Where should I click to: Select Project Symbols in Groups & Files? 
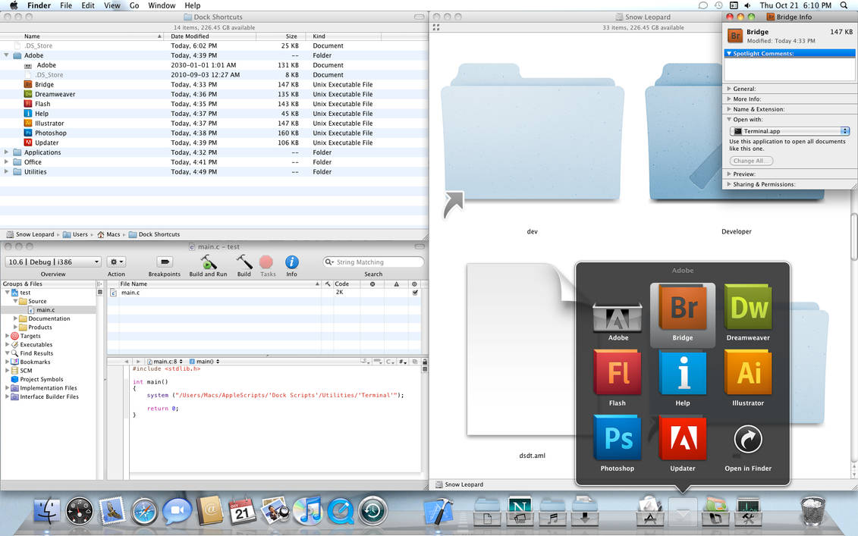pos(42,380)
